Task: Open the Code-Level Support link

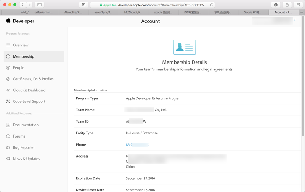Action: point(29,101)
